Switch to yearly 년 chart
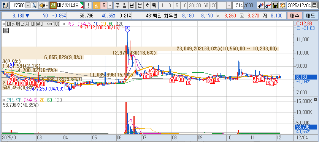319x142 pixels. (132, 5)
